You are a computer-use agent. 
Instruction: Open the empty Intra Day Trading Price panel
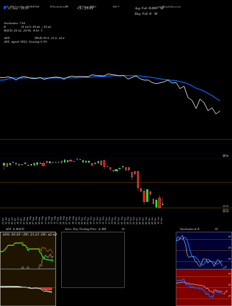tap(93, 260)
